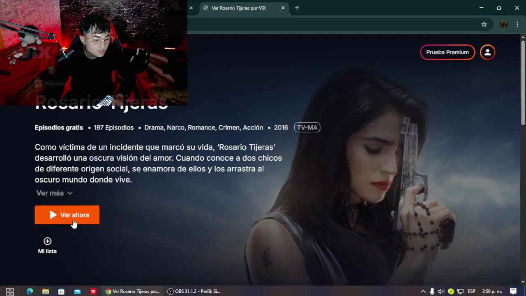This screenshot has height=296, width=526.
Task: Click the microphone tray icon
Action: [432, 291]
